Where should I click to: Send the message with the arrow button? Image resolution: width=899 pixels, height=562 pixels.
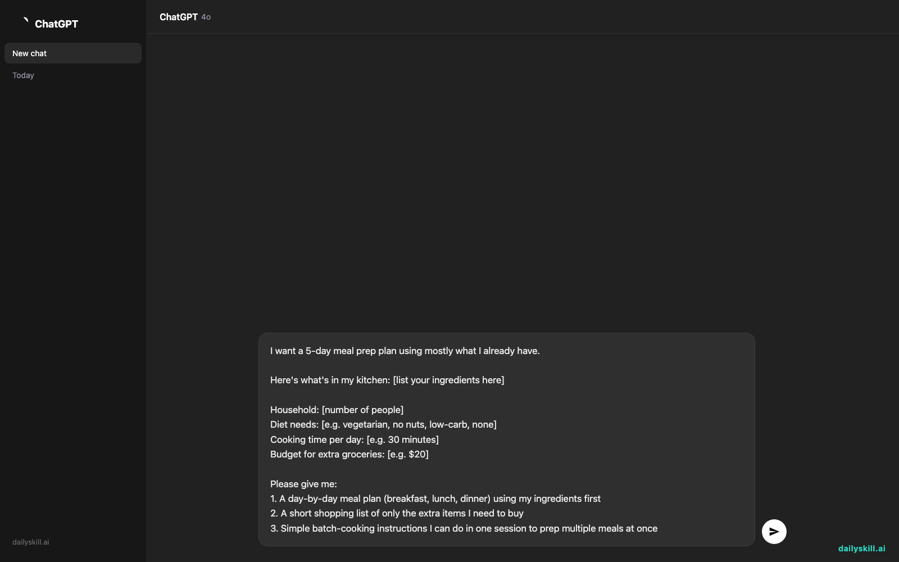(x=774, y=532)
